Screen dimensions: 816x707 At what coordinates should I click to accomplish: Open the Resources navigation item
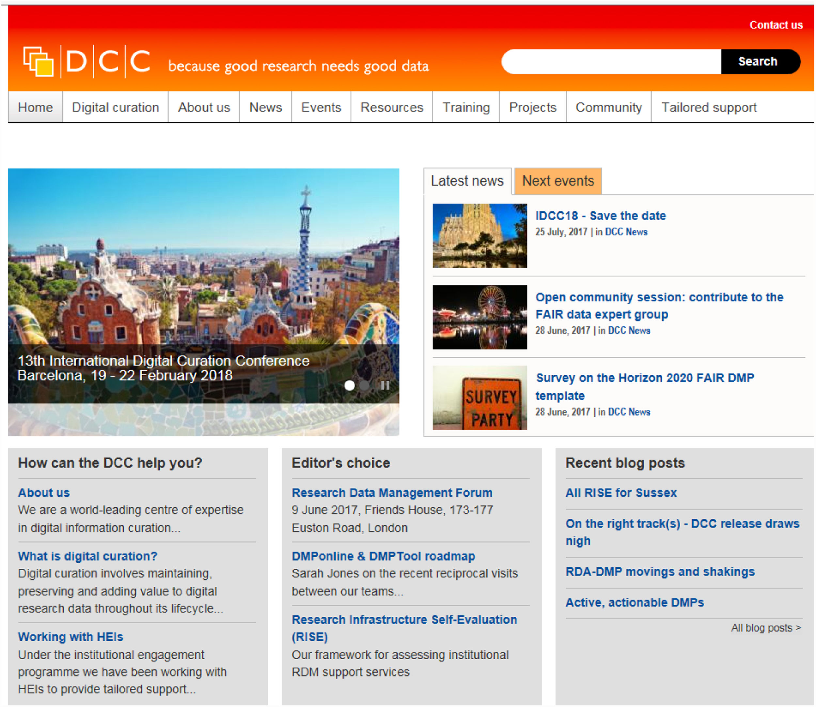pyautogui.click(x=391, y=107)
